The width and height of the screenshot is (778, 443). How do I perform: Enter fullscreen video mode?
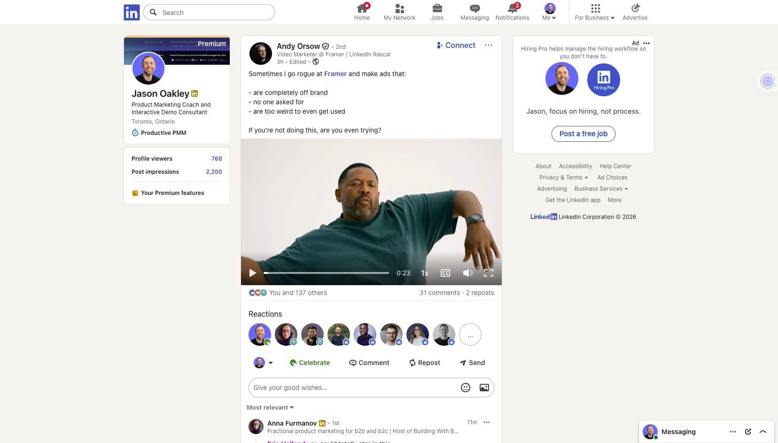[x=489, y=273]
